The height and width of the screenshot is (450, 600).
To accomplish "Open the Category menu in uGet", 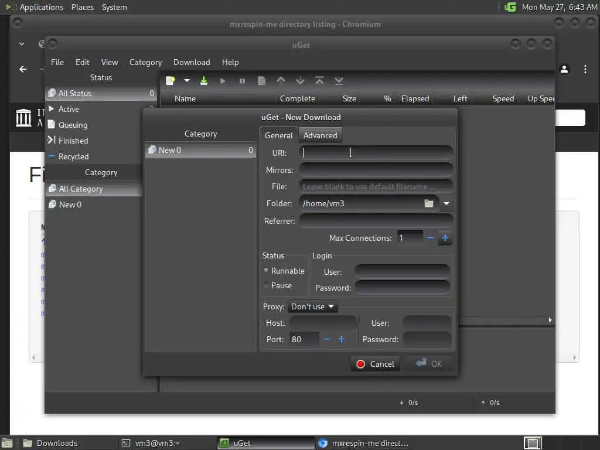I will [x=145, y=62].
